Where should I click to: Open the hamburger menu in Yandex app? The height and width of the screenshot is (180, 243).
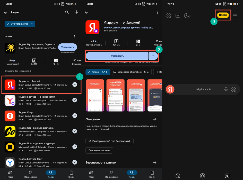(x=235, y=15)
